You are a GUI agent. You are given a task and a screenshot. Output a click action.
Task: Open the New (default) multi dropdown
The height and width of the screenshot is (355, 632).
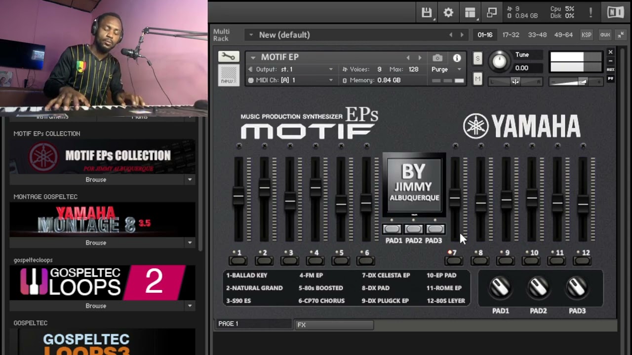pos(251,35)
